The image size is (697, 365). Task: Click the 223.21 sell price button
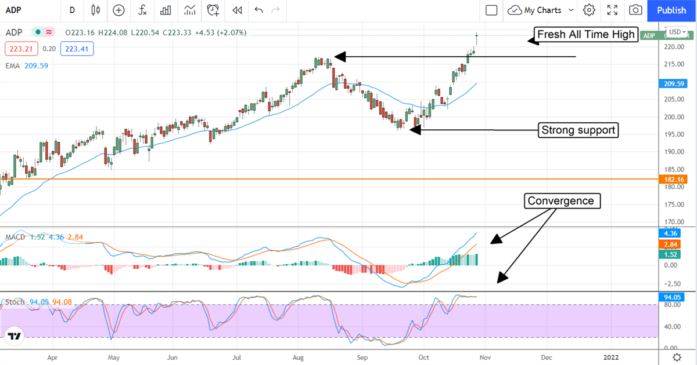click(22, 49)
